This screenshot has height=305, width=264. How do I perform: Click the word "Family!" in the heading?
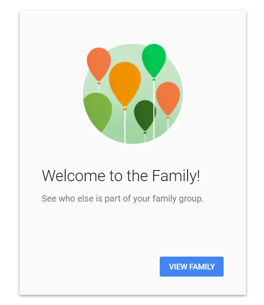tap(176, 176)
